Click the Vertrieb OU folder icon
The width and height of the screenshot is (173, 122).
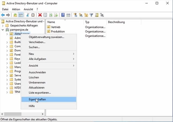click(x=48, y=27)
